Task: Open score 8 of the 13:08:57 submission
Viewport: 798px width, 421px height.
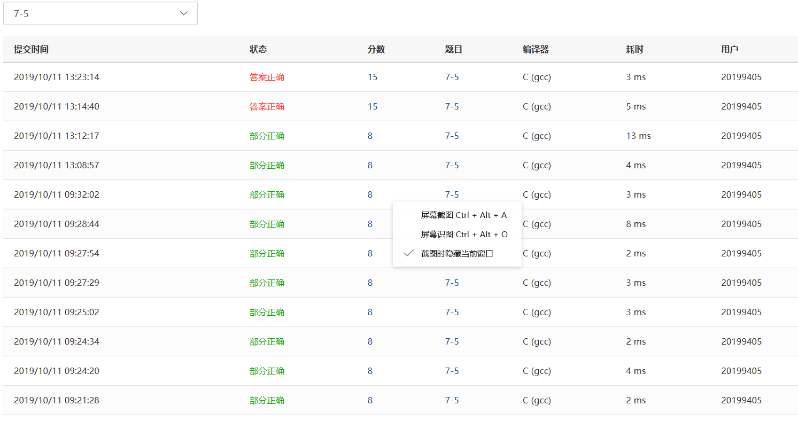Action: click(370, 165)
